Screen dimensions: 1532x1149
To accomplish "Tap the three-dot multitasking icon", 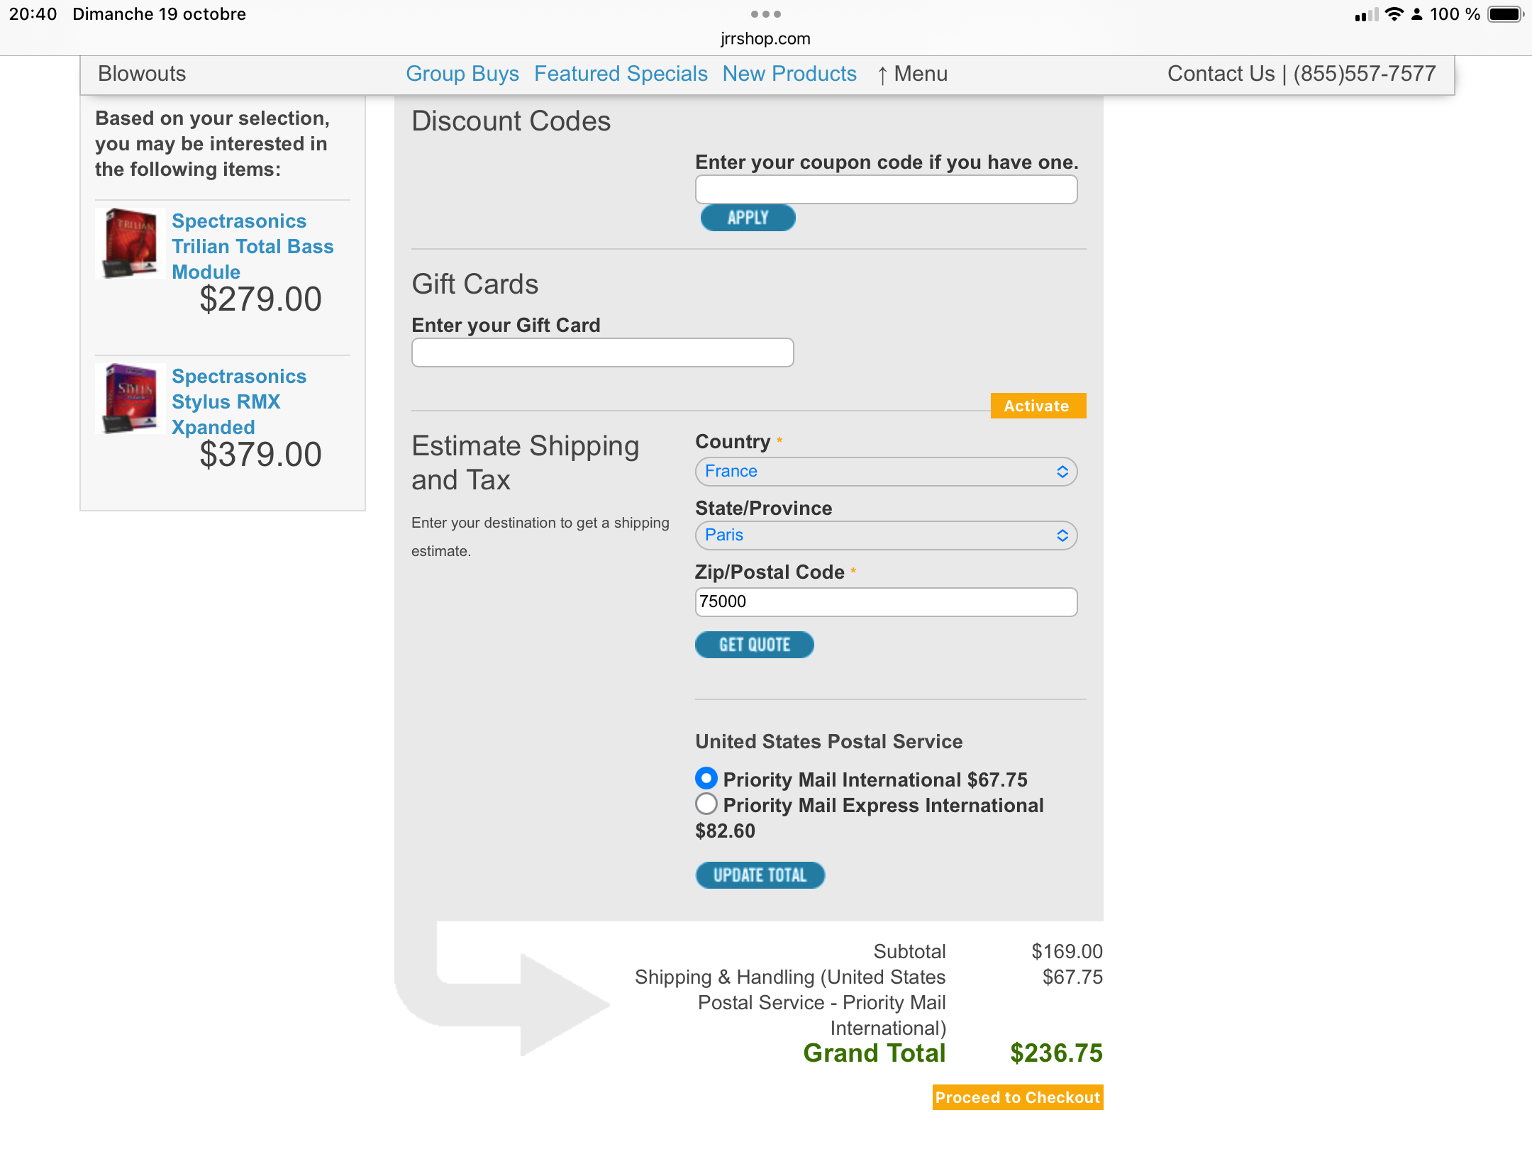I will [765, 14].
